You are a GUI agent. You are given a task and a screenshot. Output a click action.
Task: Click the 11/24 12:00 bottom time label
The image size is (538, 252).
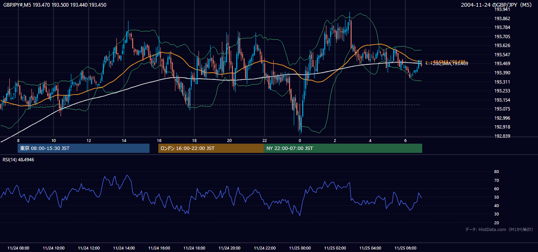(89, 248)
